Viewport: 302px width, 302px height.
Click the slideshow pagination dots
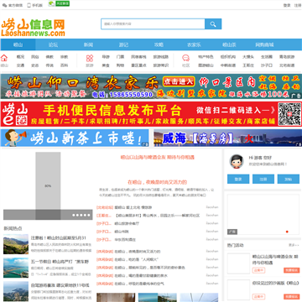tap(81, 215)
